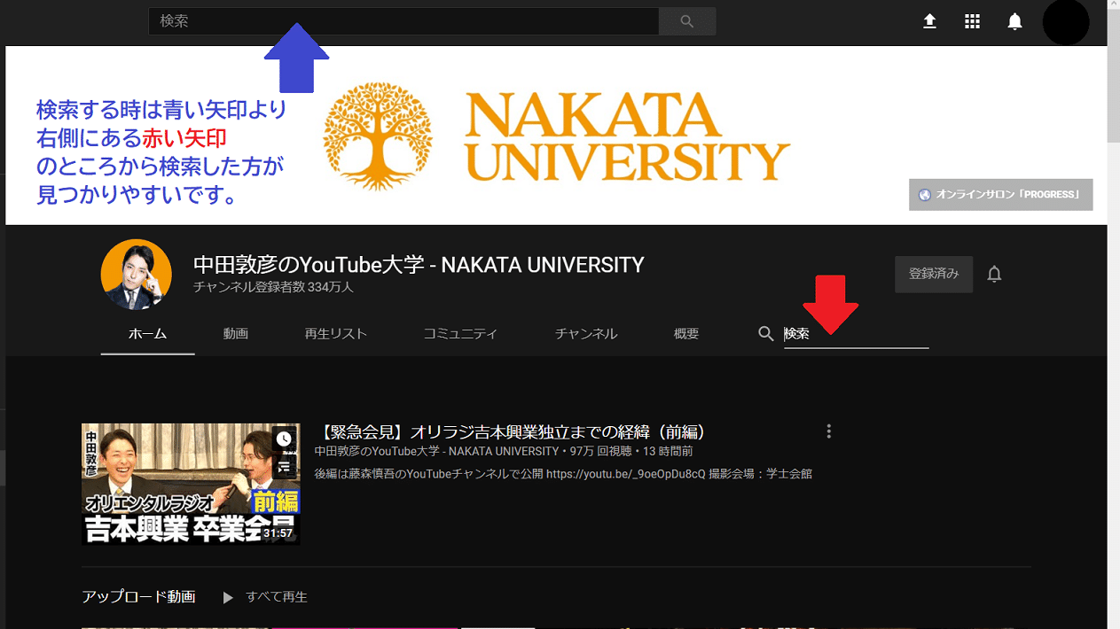Click the Watch Later clock on the thumbnail
This screenshot has height=629, width=1120.
click(x=284, y=439)
